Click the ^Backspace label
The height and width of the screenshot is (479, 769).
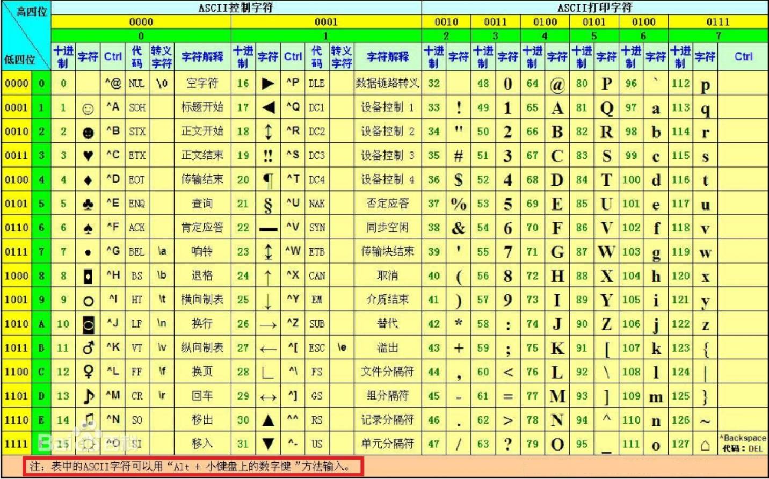point(743,438)
